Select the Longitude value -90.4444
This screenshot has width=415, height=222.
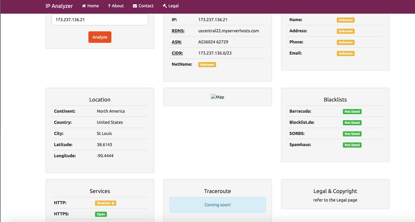click(x=105, y=156)
